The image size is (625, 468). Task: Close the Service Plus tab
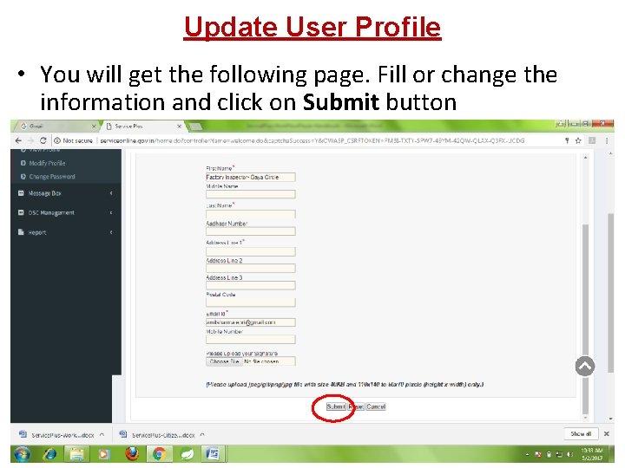(x=180, y=127)
